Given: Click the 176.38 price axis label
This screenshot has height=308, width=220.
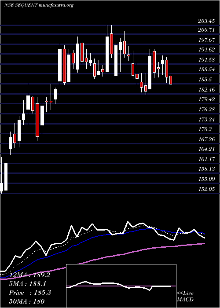Looking at the screenshot, I should (x=206, y=110).
